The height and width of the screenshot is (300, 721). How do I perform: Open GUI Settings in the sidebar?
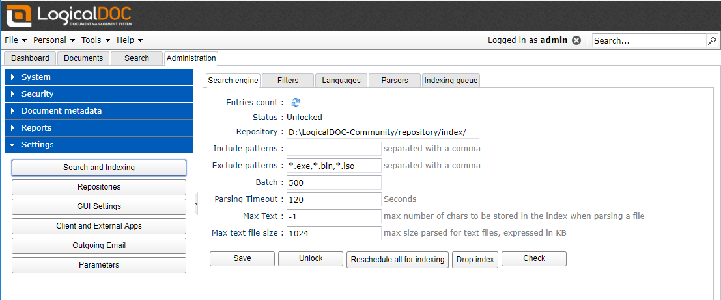point(99,206)
